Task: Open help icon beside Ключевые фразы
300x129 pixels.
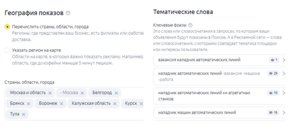Action: tap(190, 25)
